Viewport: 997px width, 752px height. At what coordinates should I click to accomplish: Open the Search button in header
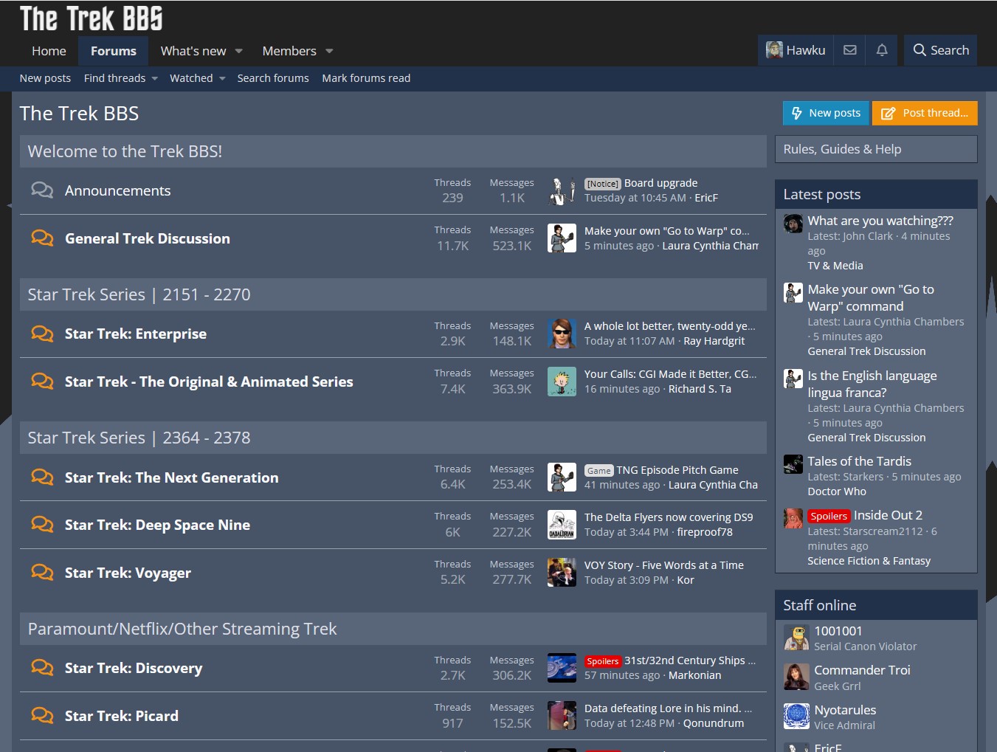click(x=941, y=50)
